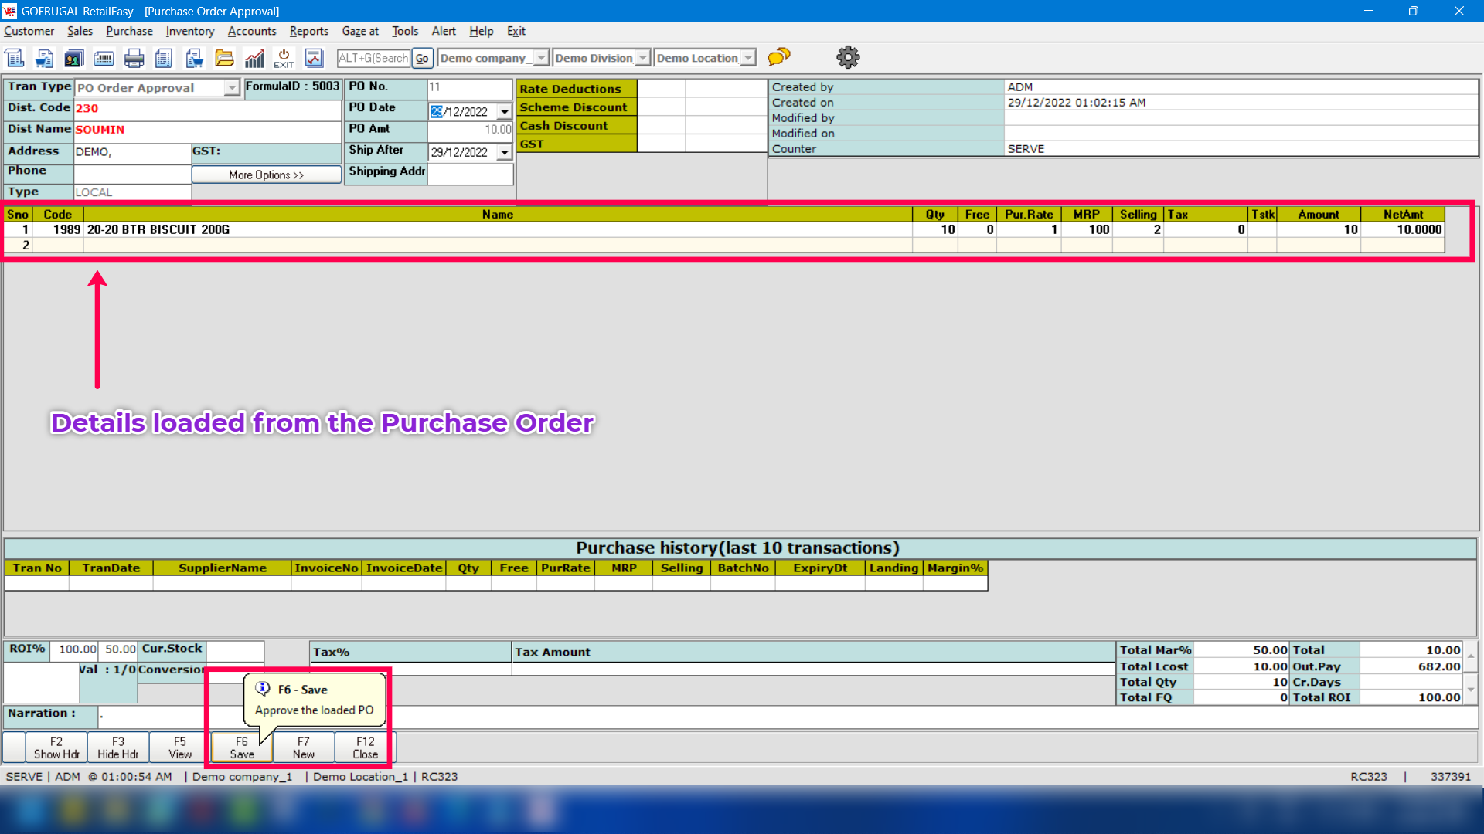The height and width of the screenshot is (834, 1484).
Task: Open the PO Date calendar dropdown
Action: point(505,112)
